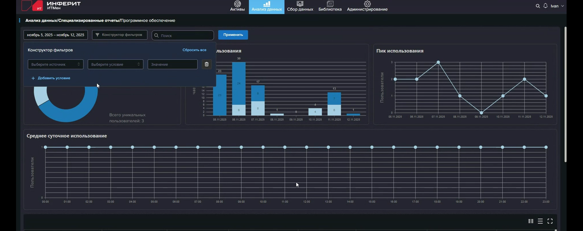The image size is (583, 231).
Task: Expand table to fullscreen
Action: coord(550,221)
